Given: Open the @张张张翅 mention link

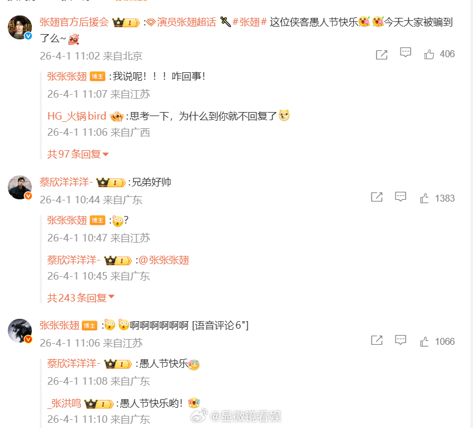Looking at the screenshot, I should pos(164,260).
